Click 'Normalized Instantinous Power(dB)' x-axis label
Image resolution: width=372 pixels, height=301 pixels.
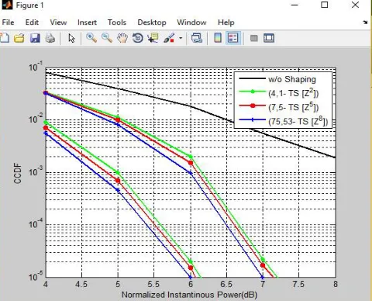[x=189, y=295]
